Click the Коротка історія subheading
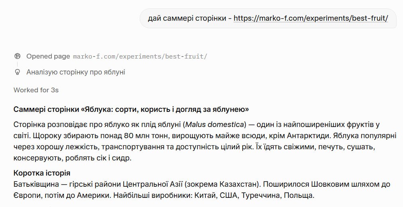 [x=42, y=173]
